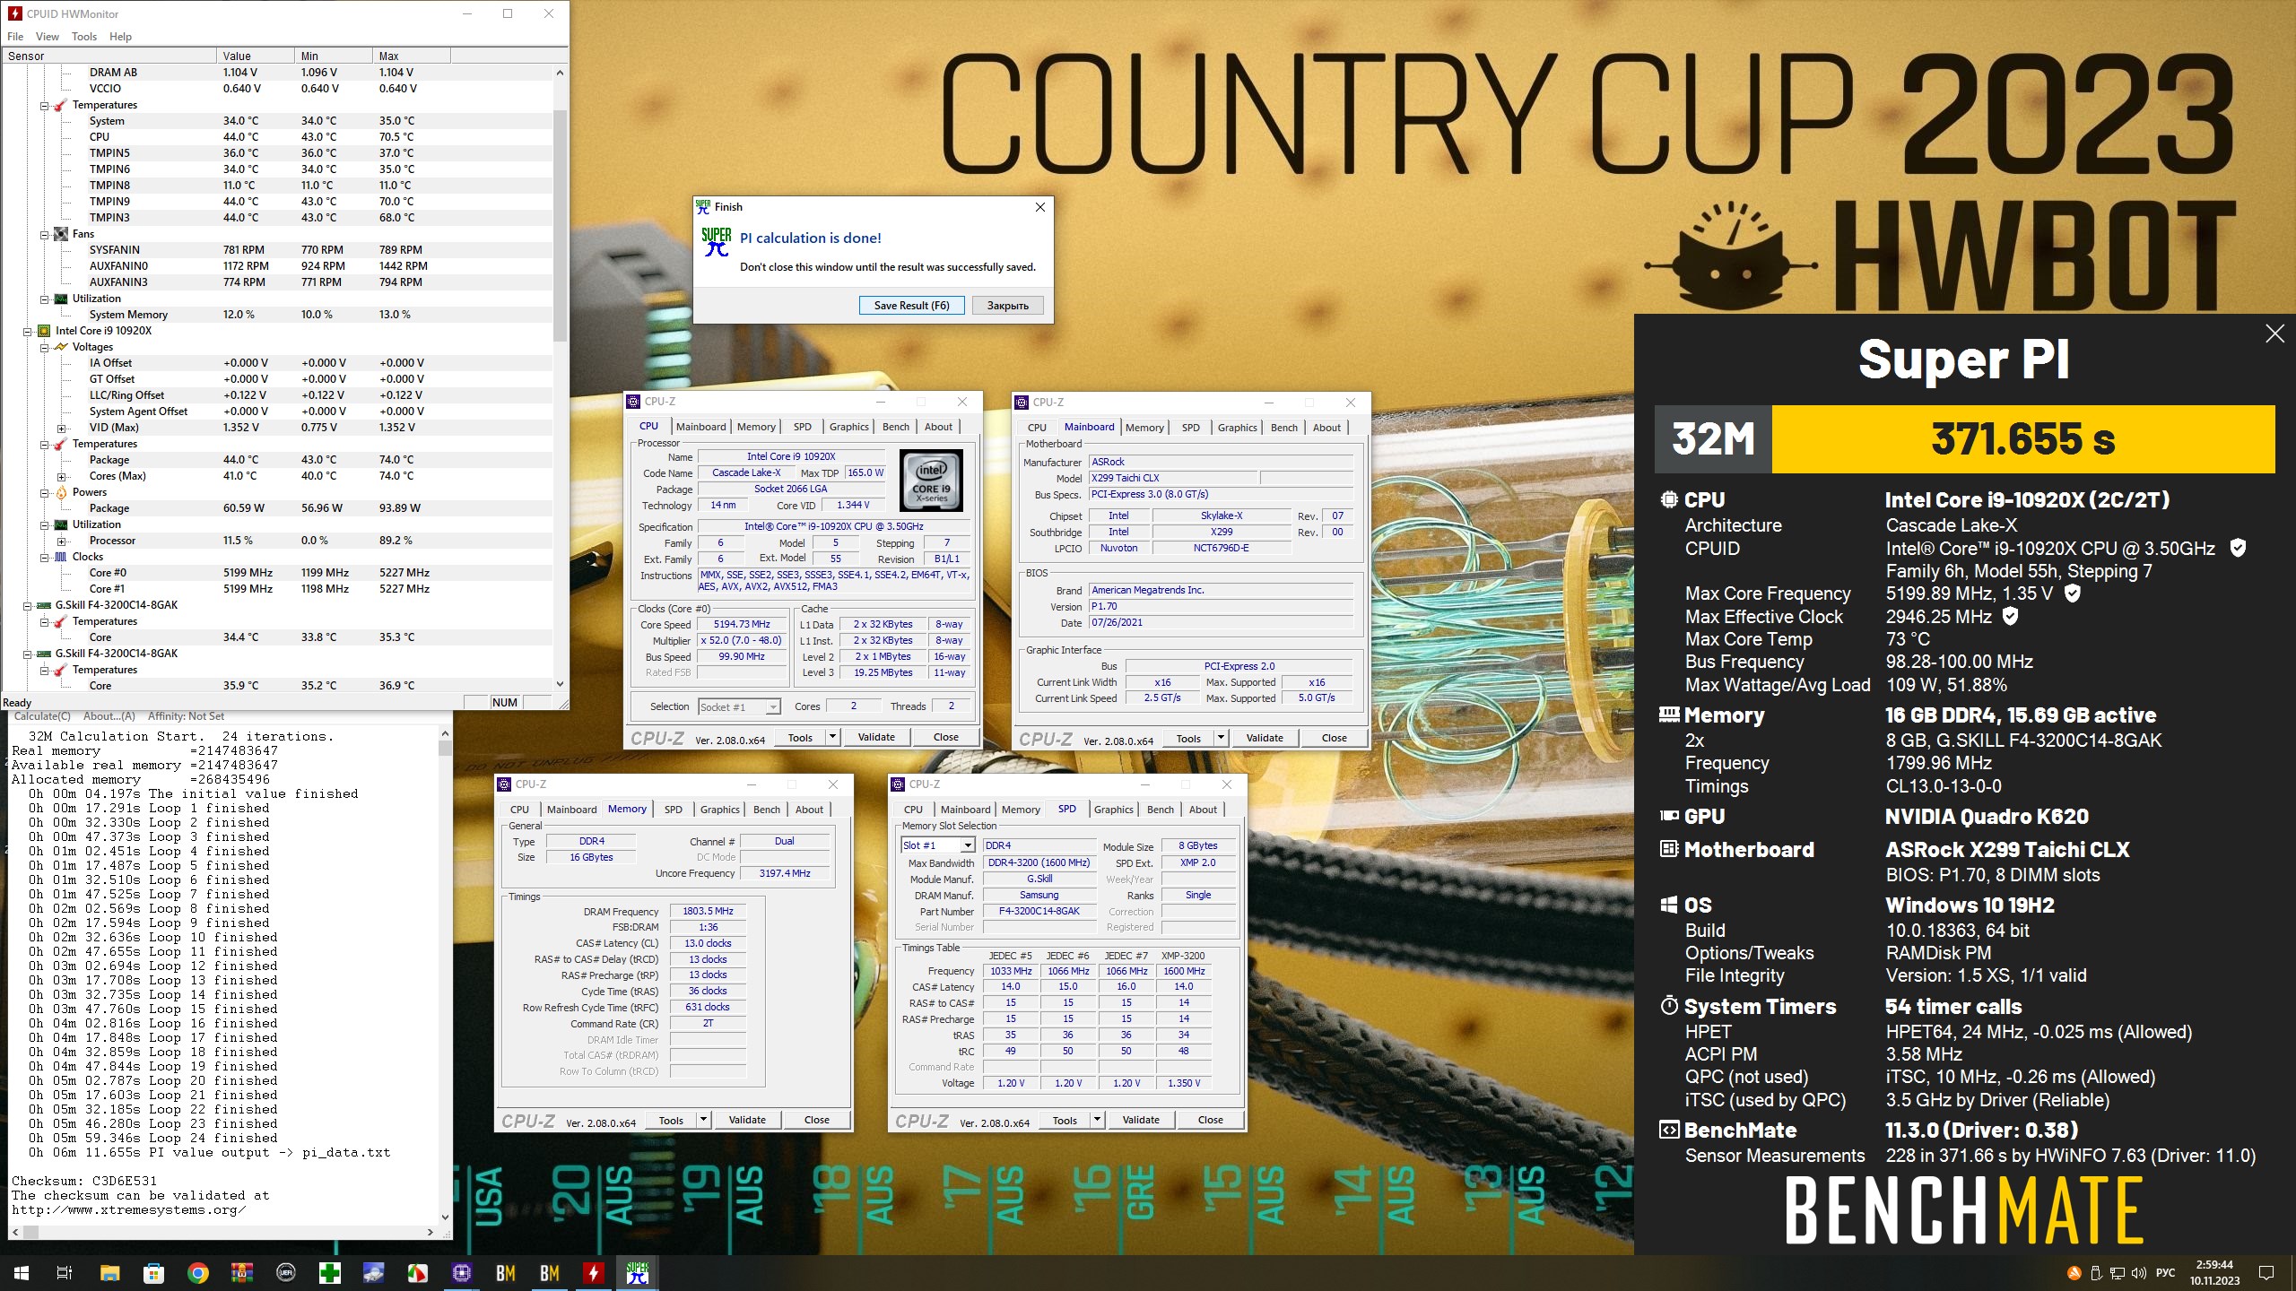Open the Help menu in HWMonitor
Screen dimensions: 2296x1291
(120, 37)
